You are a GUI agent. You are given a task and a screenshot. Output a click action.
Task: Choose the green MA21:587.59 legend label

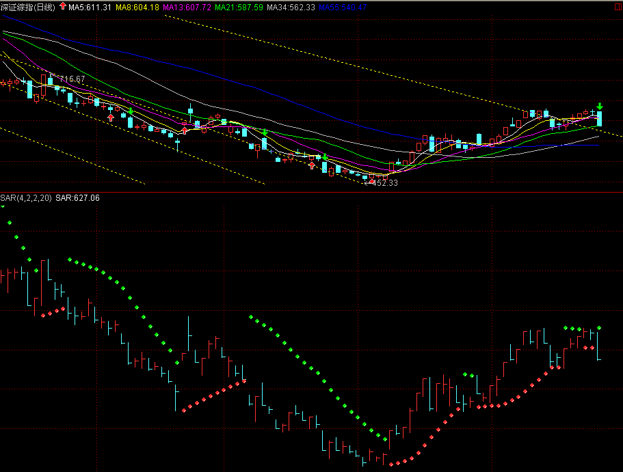coord(239,7)
